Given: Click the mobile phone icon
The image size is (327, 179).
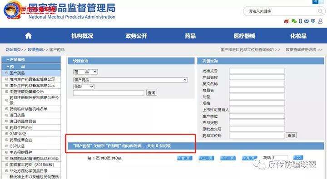Looking at the screenshot, I should (x=300, y=21).
